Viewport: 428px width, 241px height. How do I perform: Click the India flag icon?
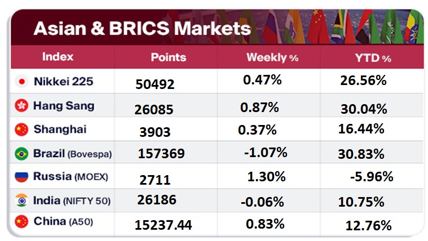22,200
